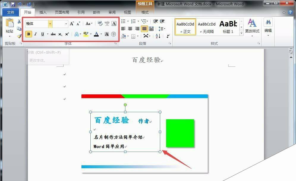Open Word Help question mark

[x=290, y=12]
